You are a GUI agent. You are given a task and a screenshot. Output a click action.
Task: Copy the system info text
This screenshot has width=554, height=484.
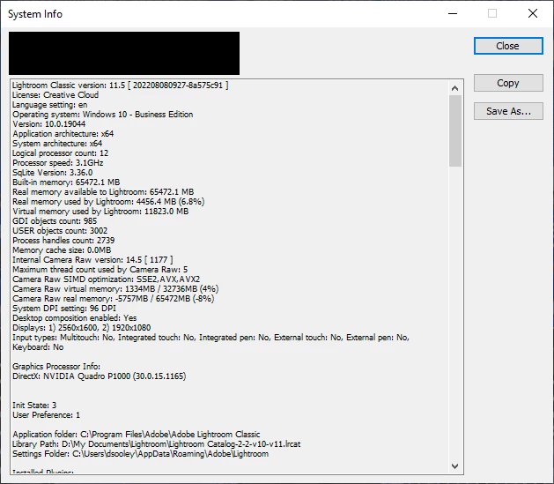[508, 83]
